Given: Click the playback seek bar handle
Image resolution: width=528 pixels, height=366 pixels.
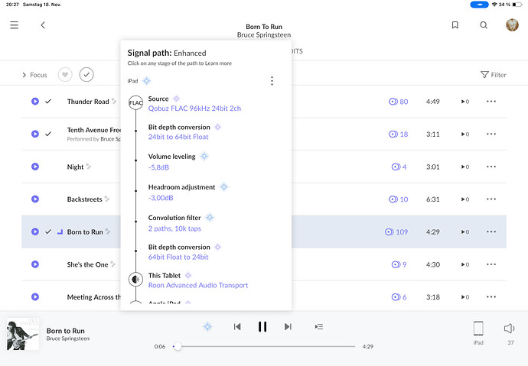Looking at the screenshot, I should (x=178, y=346).
